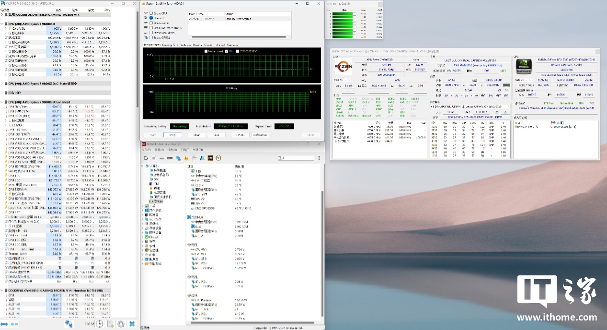Uncheck the Stress FPU checkbox
Image resolution: width=607 pixels, height=330 pixels.
[x=151, y=18]
